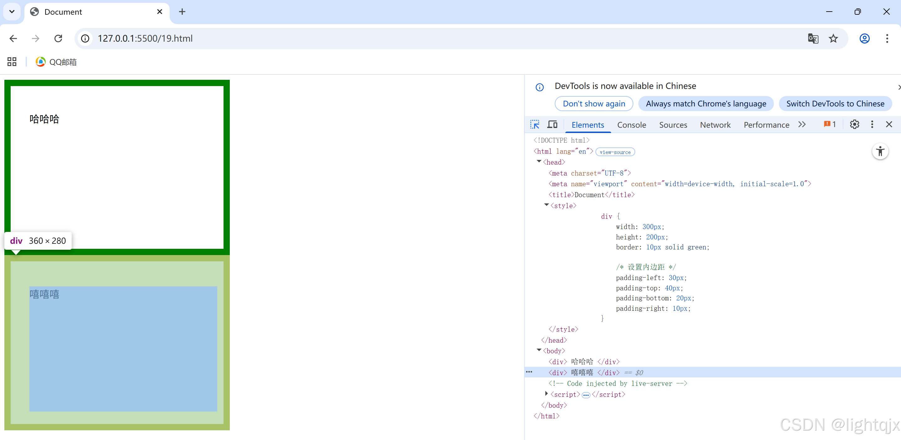Click the accessibility floating icon
This screenshot has height=440, width=901.
(880, 151)
